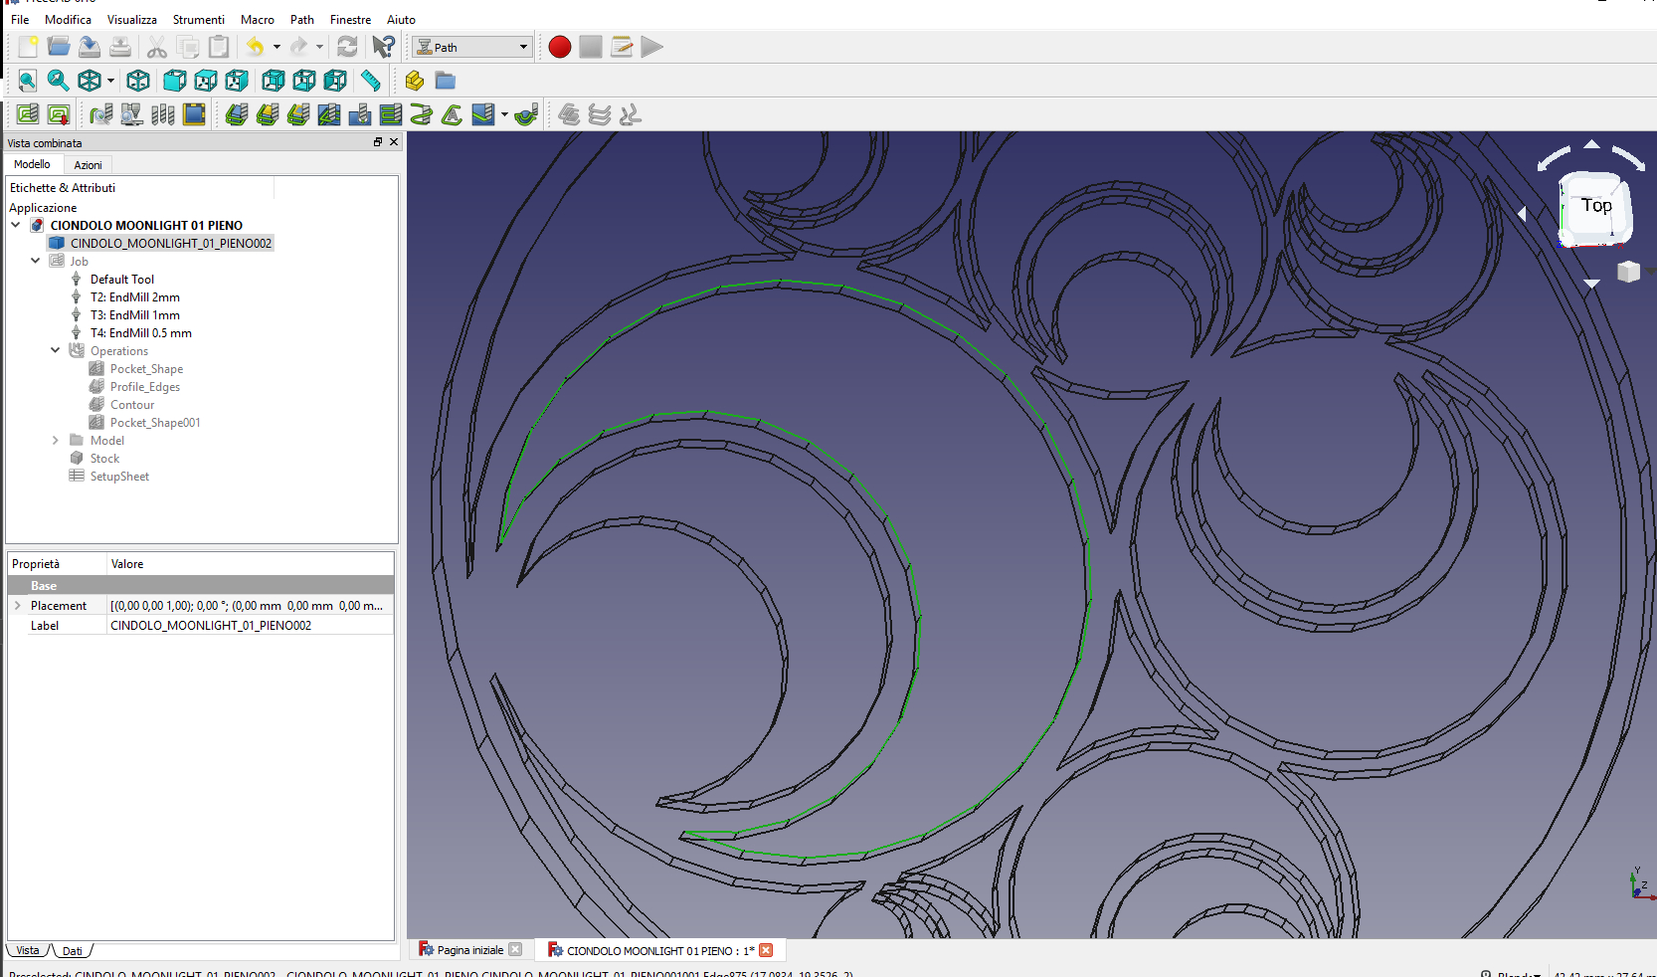
Task: Set the top view cube icon
Action: coord(206,81)
